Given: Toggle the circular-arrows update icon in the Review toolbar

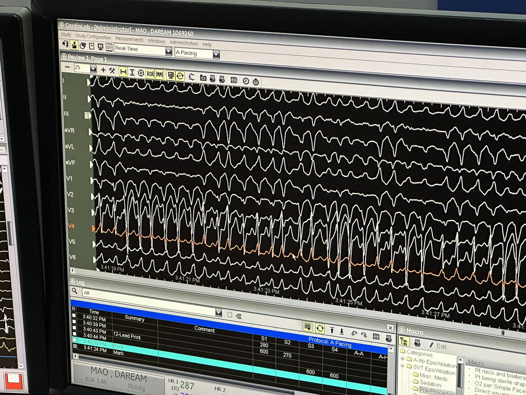Looking at the screenshot, I should (180, 75).
